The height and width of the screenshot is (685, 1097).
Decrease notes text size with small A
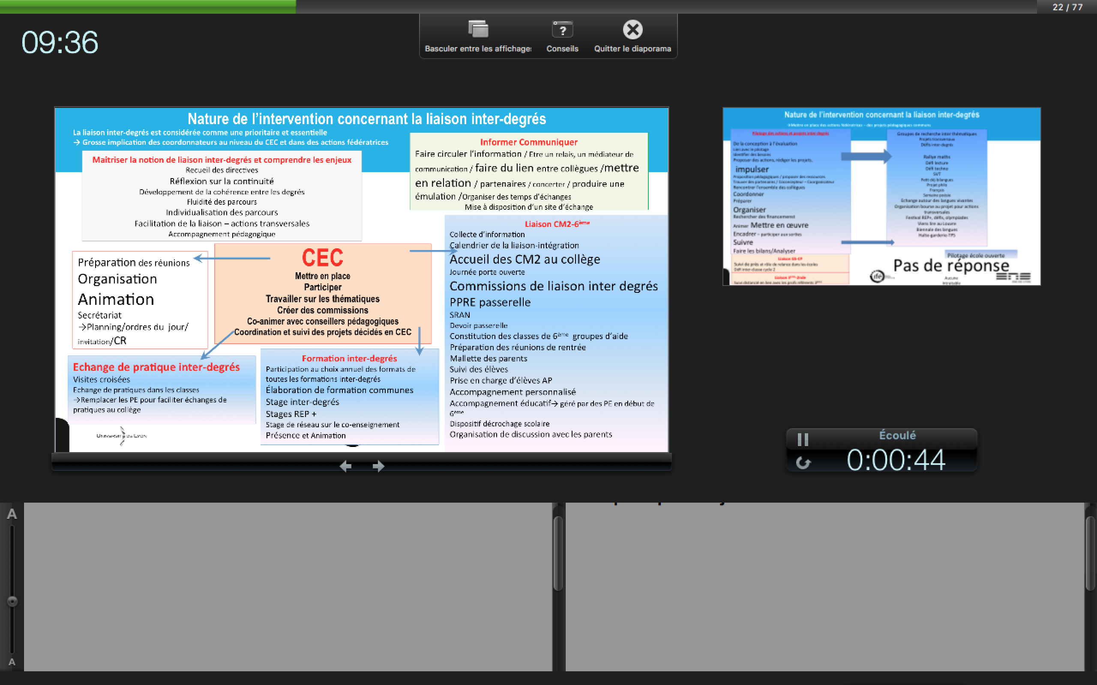[x=12, y=662]
